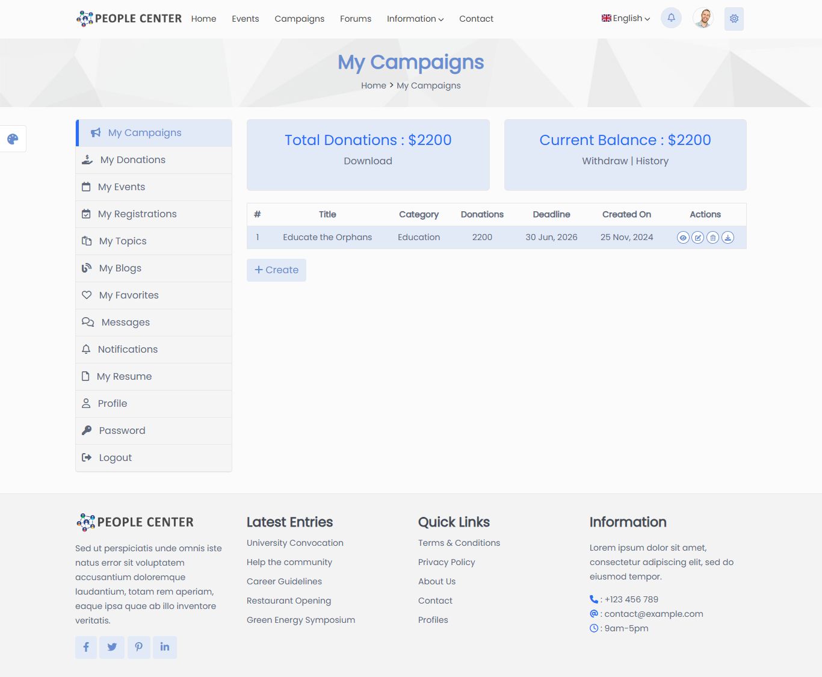Expand the English language dropdown
822x677 pixels.
coord(626,19)
